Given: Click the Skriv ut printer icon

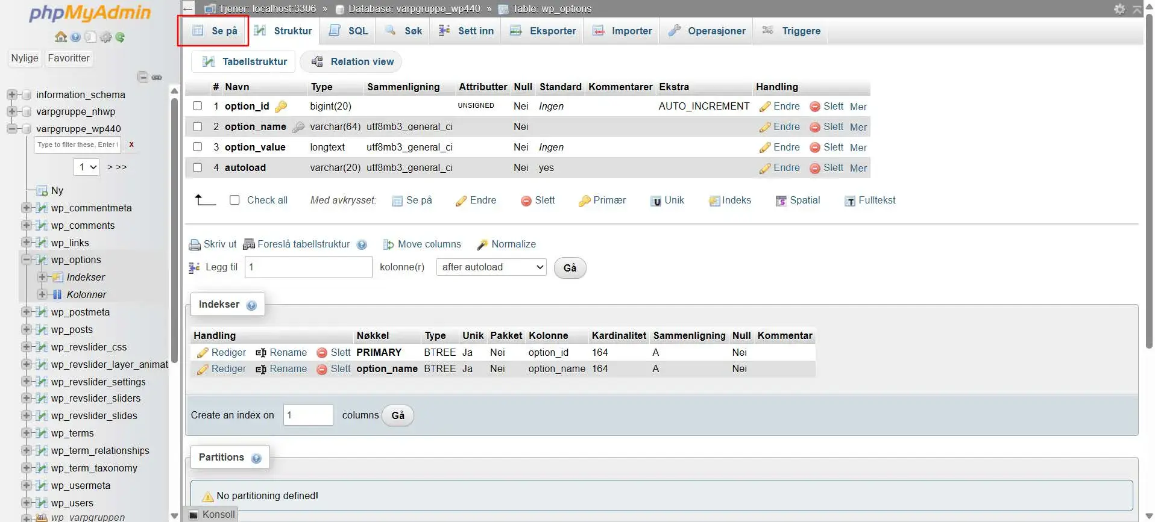Looking at the screenshot, I should tap(195, 244).
